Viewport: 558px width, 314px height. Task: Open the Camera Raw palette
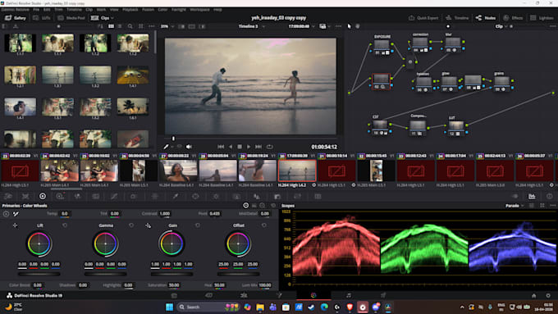8,196
